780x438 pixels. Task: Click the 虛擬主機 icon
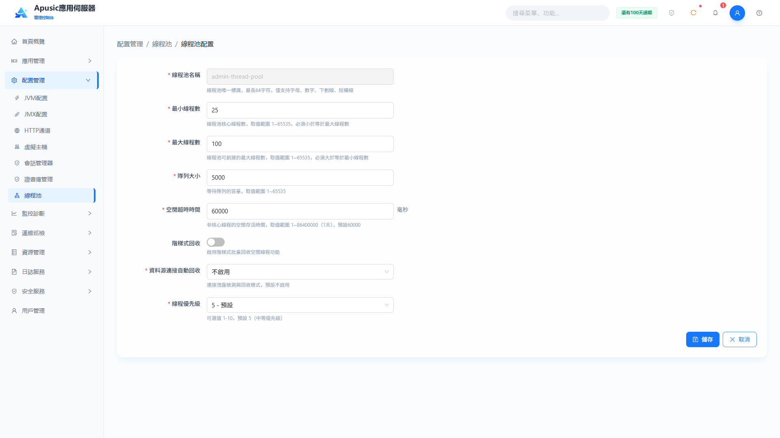tap(17, 147)
